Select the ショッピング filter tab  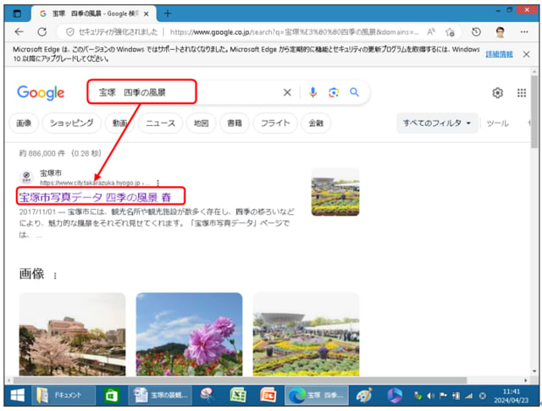coord(70,123)
